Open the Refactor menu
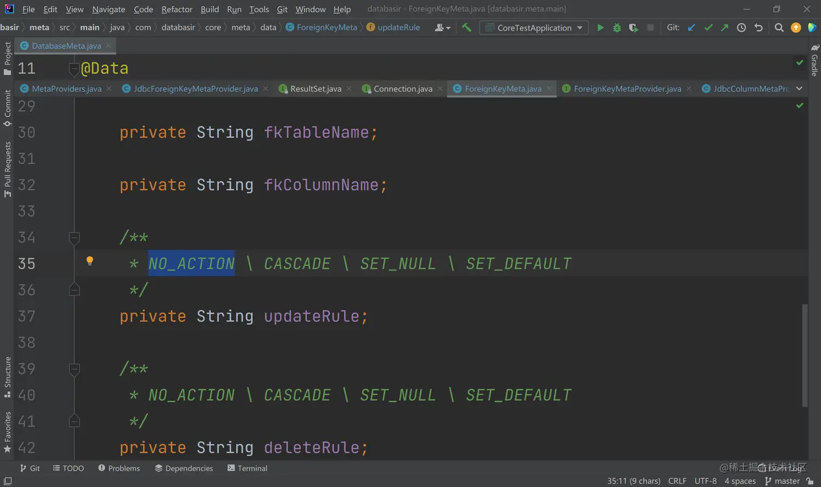Screen dimensions: 821x487 coord(177,9)
